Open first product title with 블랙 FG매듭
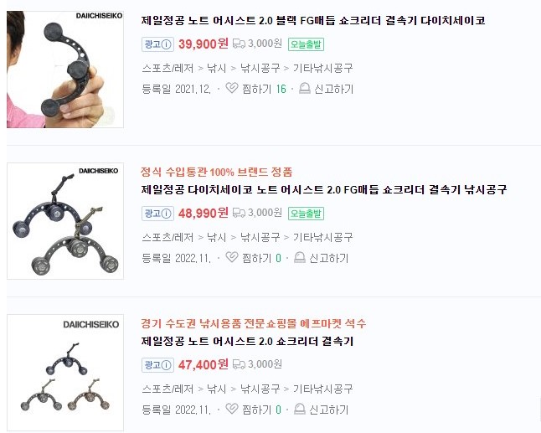541x433 pixels. point(313,20)
